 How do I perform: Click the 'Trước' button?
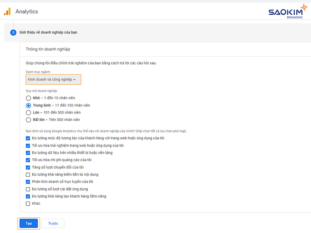coord(53,223)
